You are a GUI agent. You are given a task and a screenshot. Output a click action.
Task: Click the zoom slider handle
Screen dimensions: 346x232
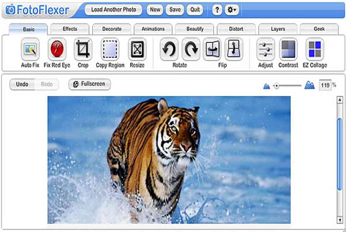click(276, 86)
